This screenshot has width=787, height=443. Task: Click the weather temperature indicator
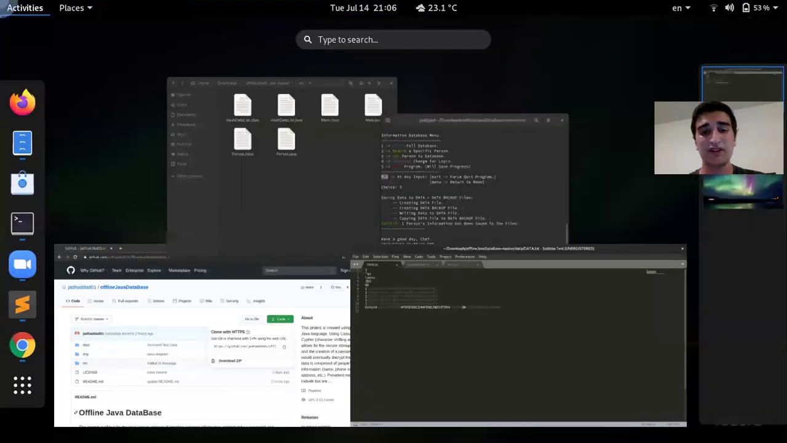pyautogui.click(x=437, y=8)
